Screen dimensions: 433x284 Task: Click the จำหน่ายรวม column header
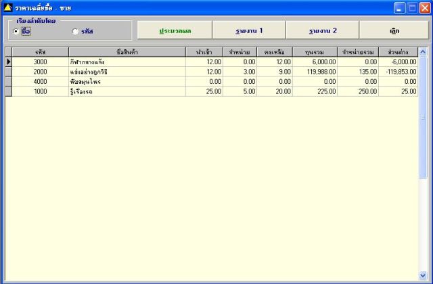[358, 52]
